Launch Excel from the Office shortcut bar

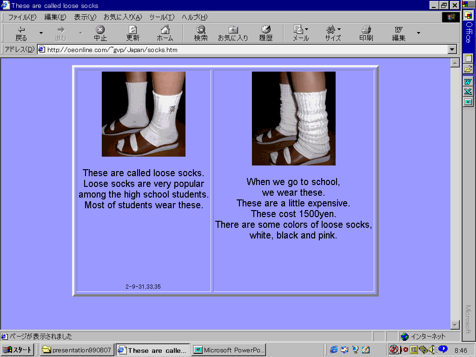coord(468,92)
